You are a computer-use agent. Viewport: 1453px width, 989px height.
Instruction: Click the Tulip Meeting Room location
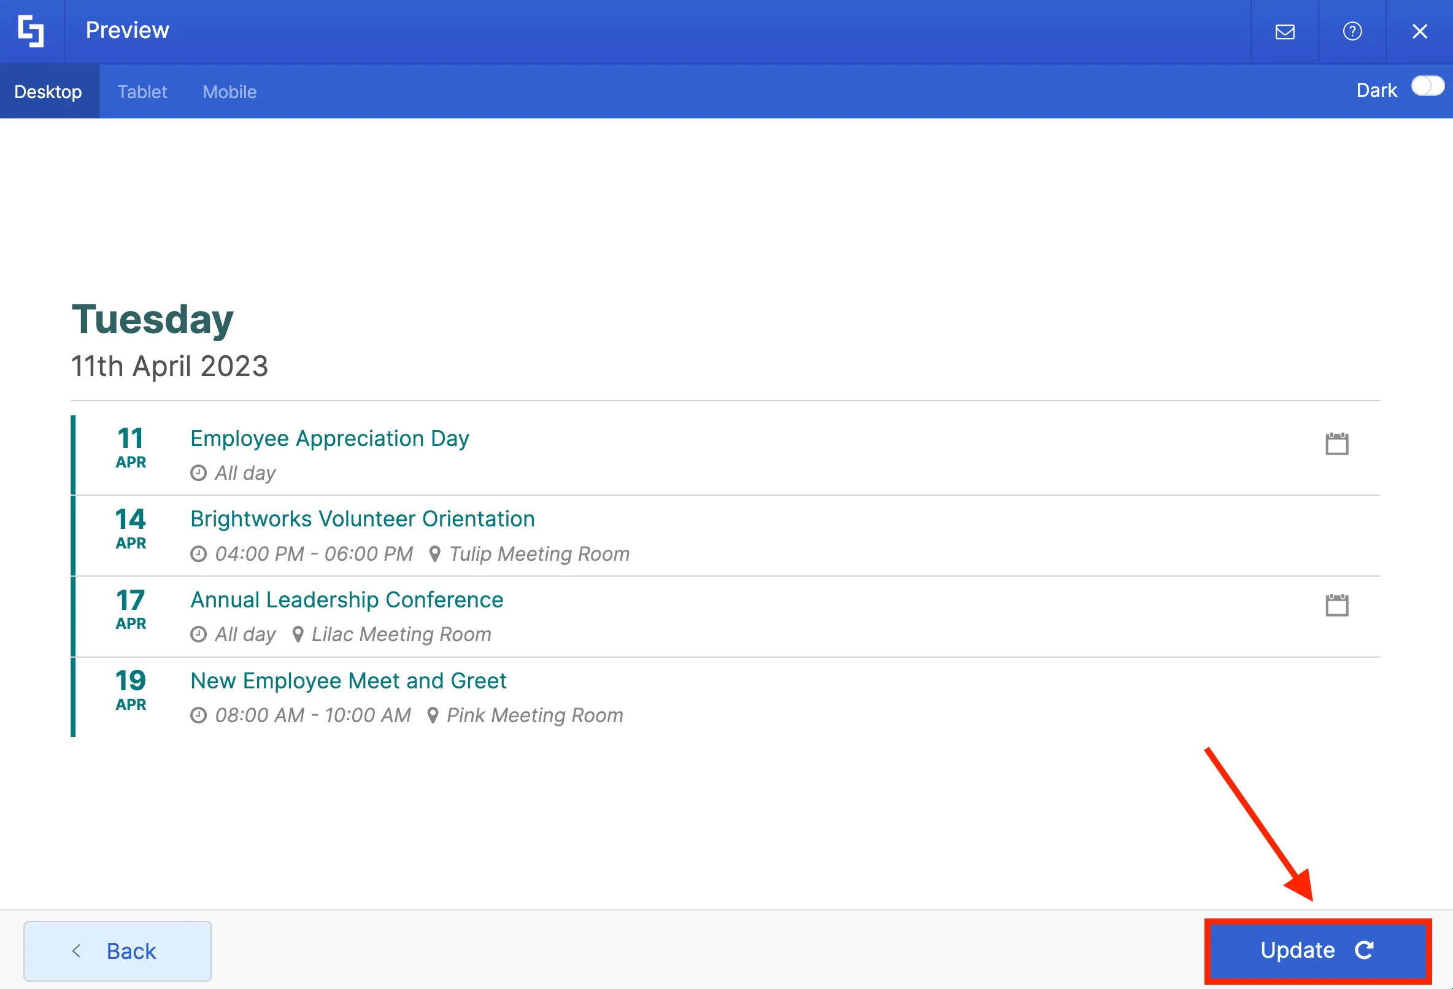point(539,554)
